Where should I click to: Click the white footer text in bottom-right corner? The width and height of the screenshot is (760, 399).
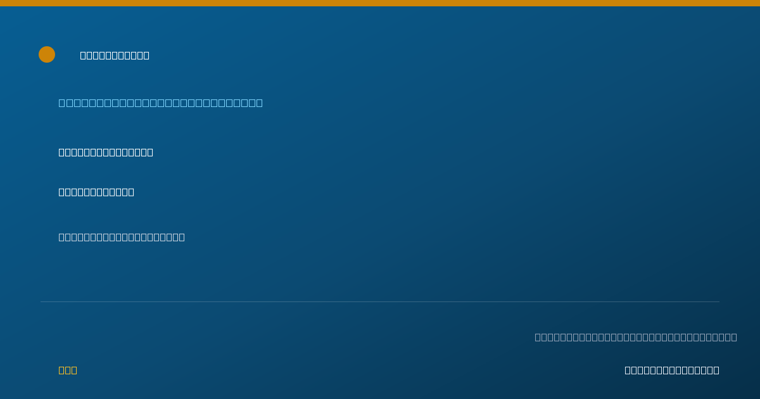point(672,370)
